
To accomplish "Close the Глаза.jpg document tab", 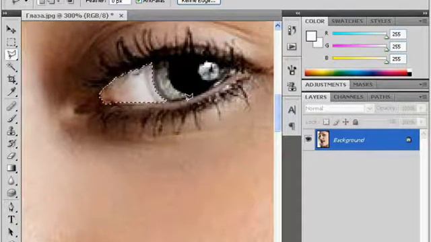I will (x=121, y=16).
